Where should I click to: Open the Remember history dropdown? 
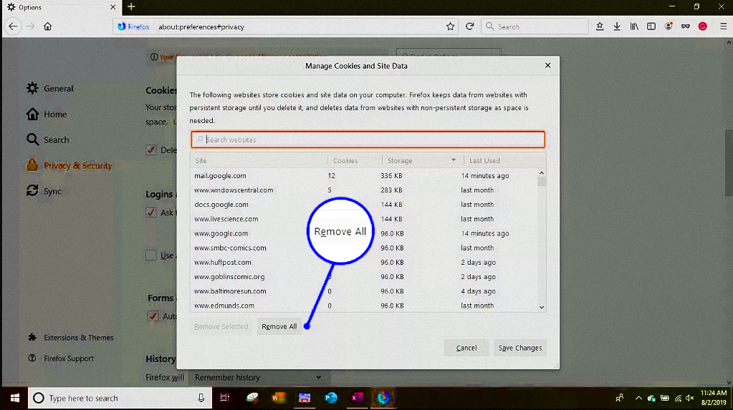tap(258, 377)
